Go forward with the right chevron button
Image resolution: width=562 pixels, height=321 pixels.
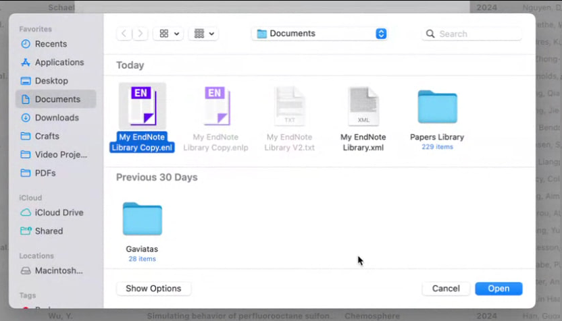click(x=140, y=34)
